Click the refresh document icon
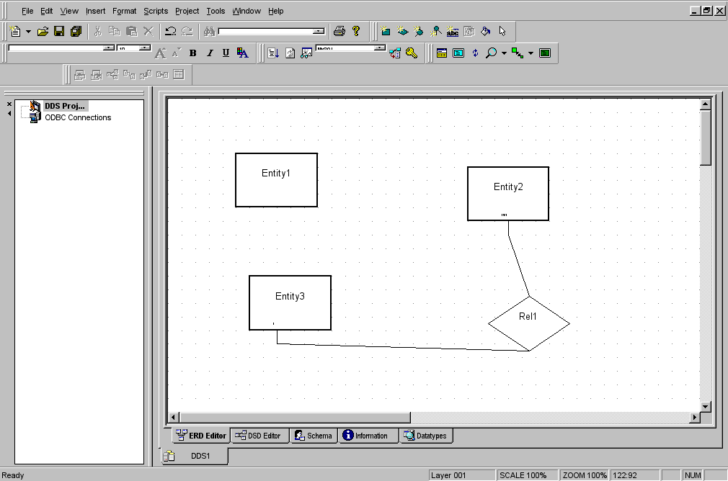This screenshot has width=728, height=481. (290, 53)
